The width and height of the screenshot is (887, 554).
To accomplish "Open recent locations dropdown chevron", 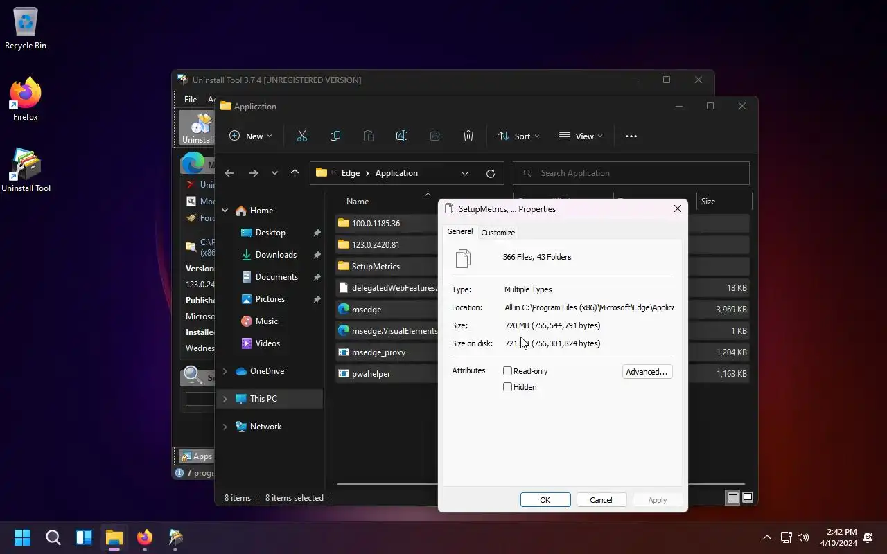I will click(x=275, y=173).
